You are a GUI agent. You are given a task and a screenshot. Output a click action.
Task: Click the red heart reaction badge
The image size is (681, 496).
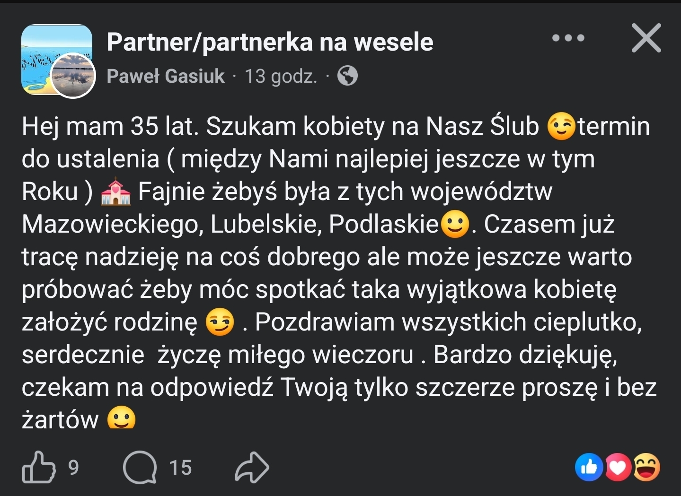[617, 467]
